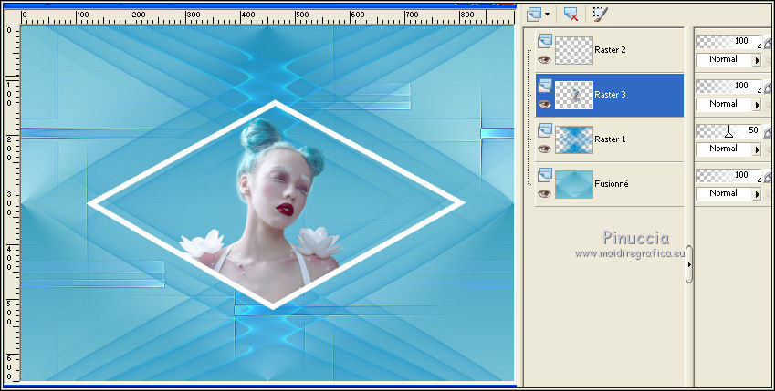Hide the Raster 2 layer with its eye
The image size is (775, 391).
[x=544, y=60]
